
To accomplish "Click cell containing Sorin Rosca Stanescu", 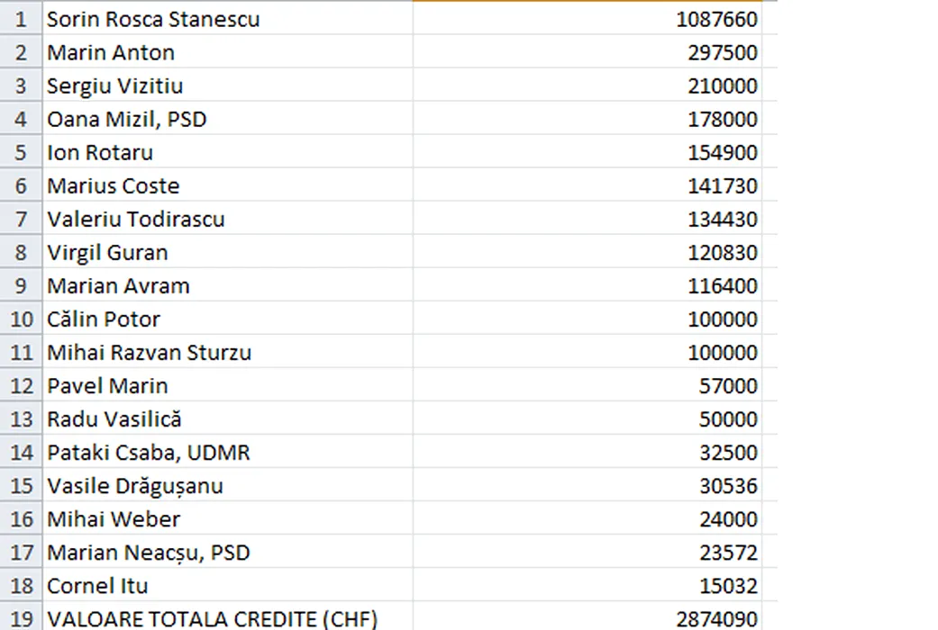I will point(153,19).
